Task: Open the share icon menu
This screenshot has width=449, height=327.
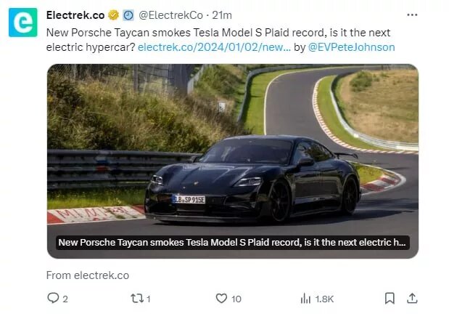Action: point(412,298)
